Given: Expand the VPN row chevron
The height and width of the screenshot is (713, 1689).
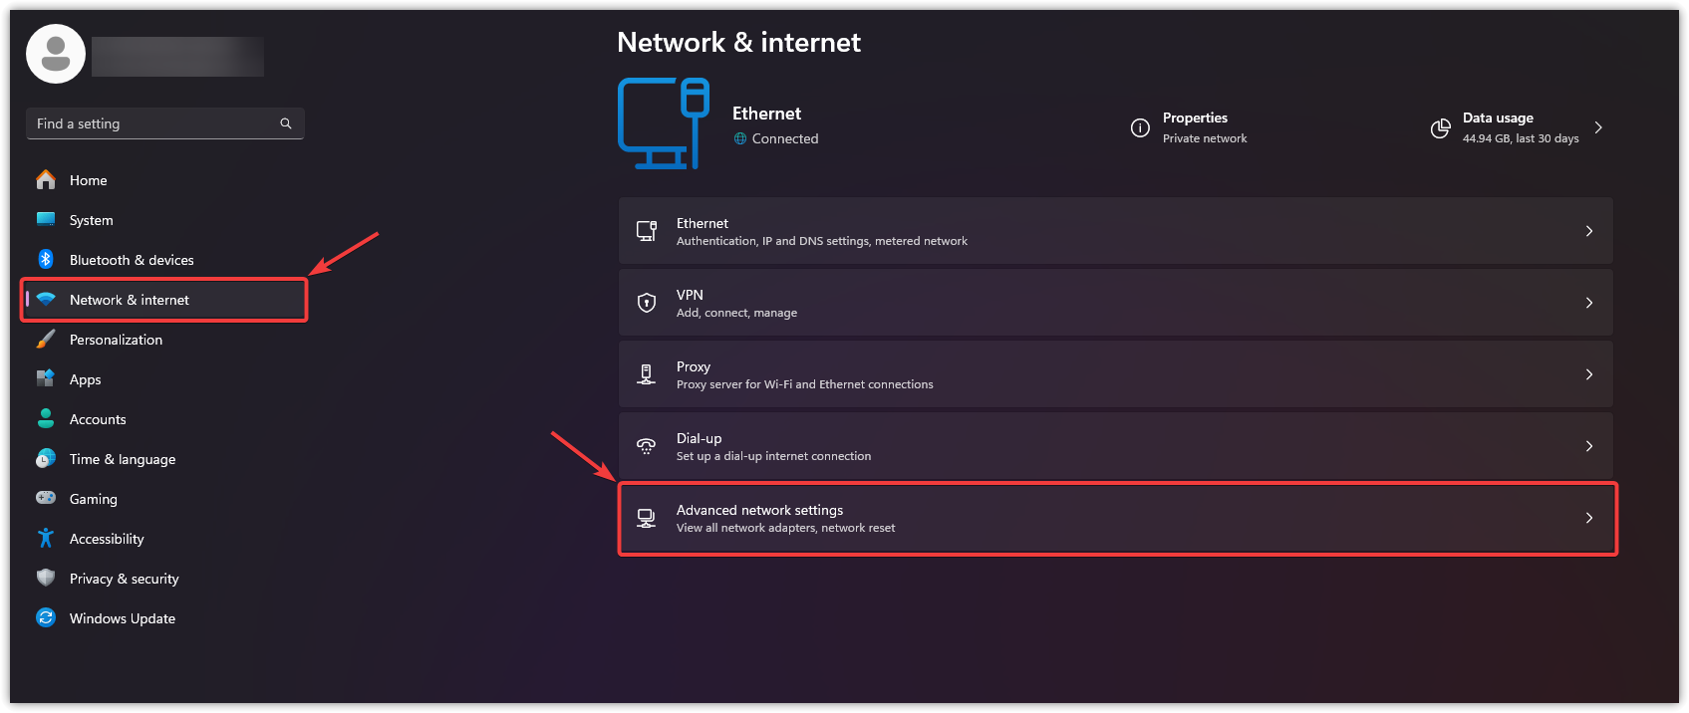Looking at the screenshot, I should (x=1588, y=303).
